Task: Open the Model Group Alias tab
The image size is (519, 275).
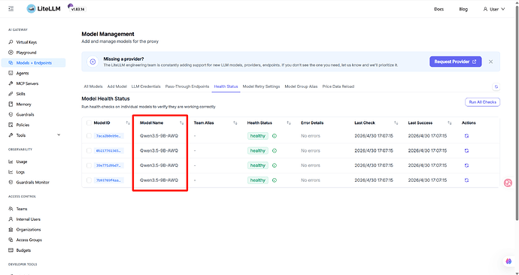Action: [x=301, y=86]
